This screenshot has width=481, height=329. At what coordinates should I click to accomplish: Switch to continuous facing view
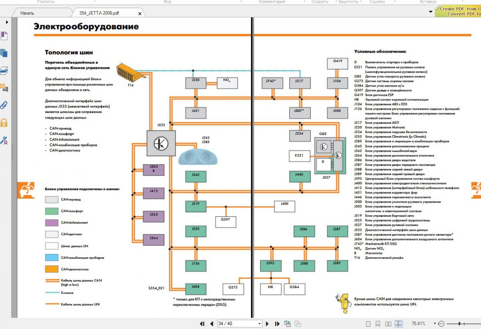[398, 324]
